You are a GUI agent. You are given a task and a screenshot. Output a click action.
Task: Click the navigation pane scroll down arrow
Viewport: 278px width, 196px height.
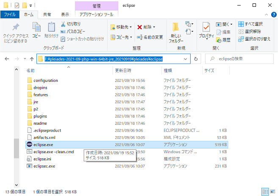(17, 185)
